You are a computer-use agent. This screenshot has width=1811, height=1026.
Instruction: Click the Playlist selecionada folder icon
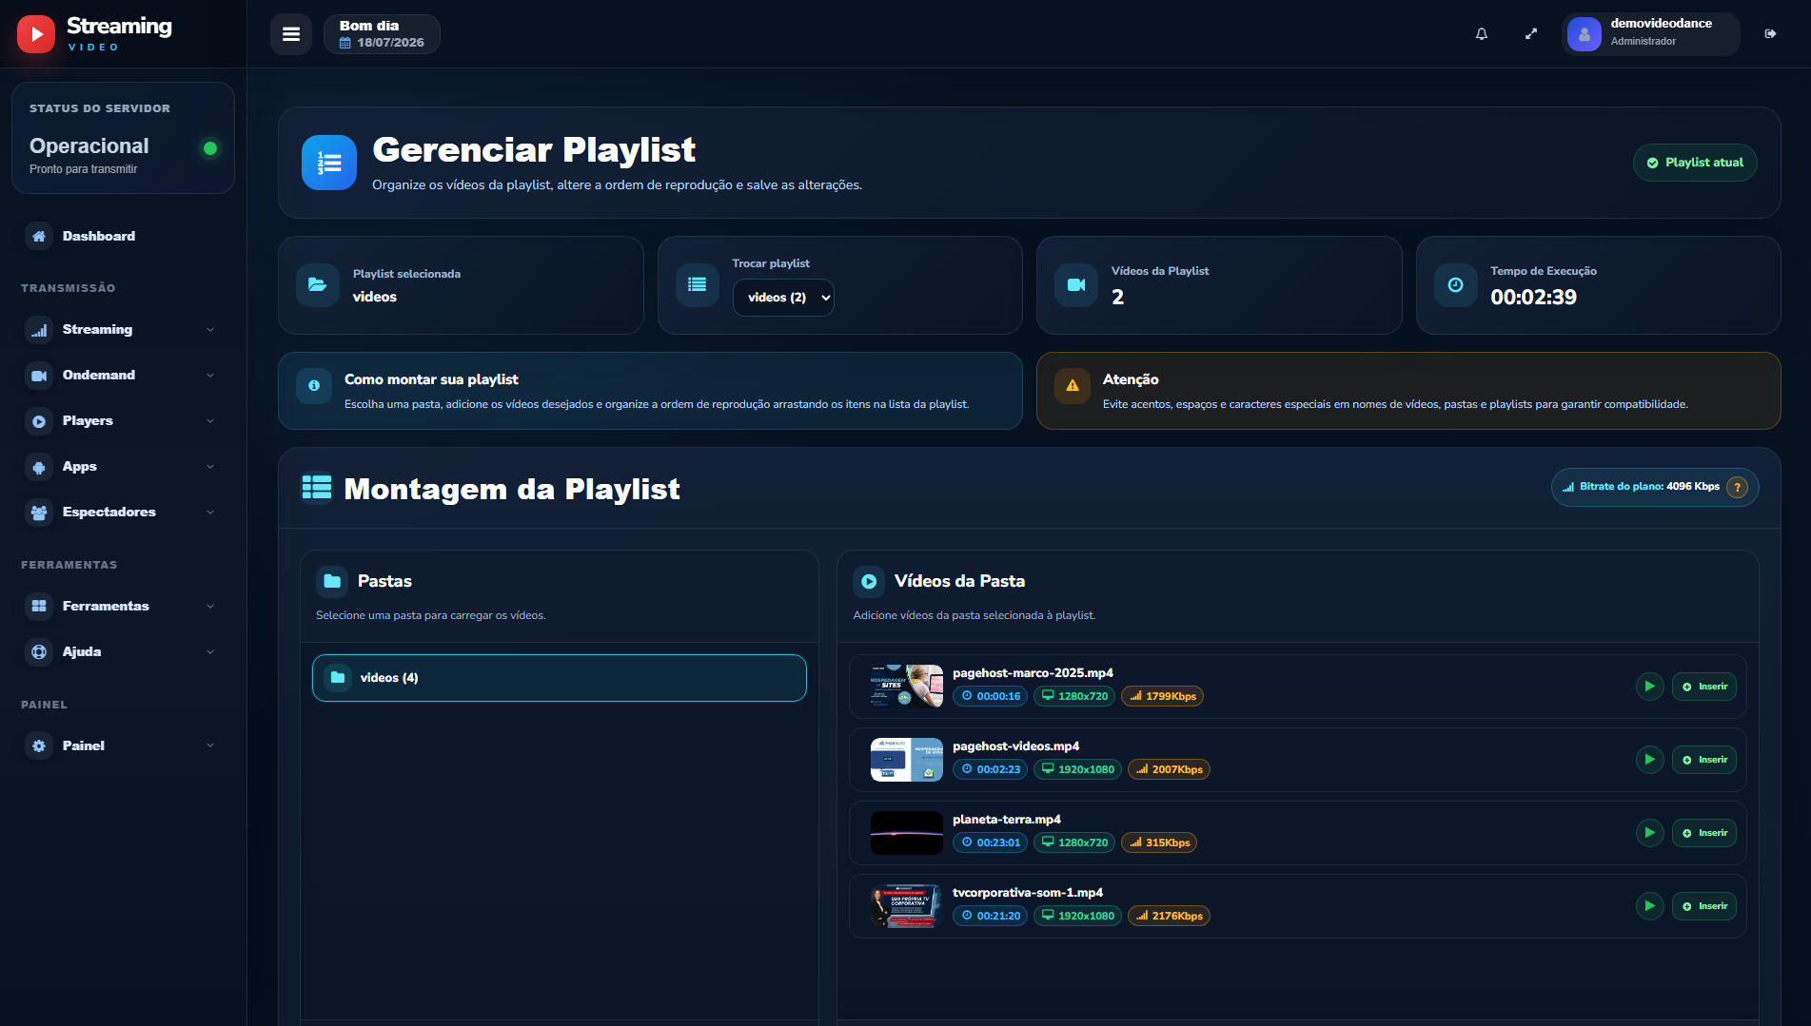click(x=318, y=284)
